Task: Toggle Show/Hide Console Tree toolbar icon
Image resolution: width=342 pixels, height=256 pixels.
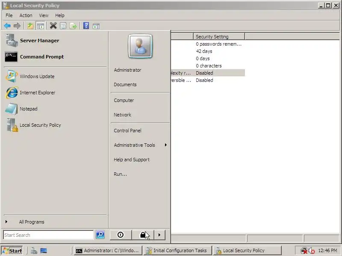Action: tap(40, 26)
